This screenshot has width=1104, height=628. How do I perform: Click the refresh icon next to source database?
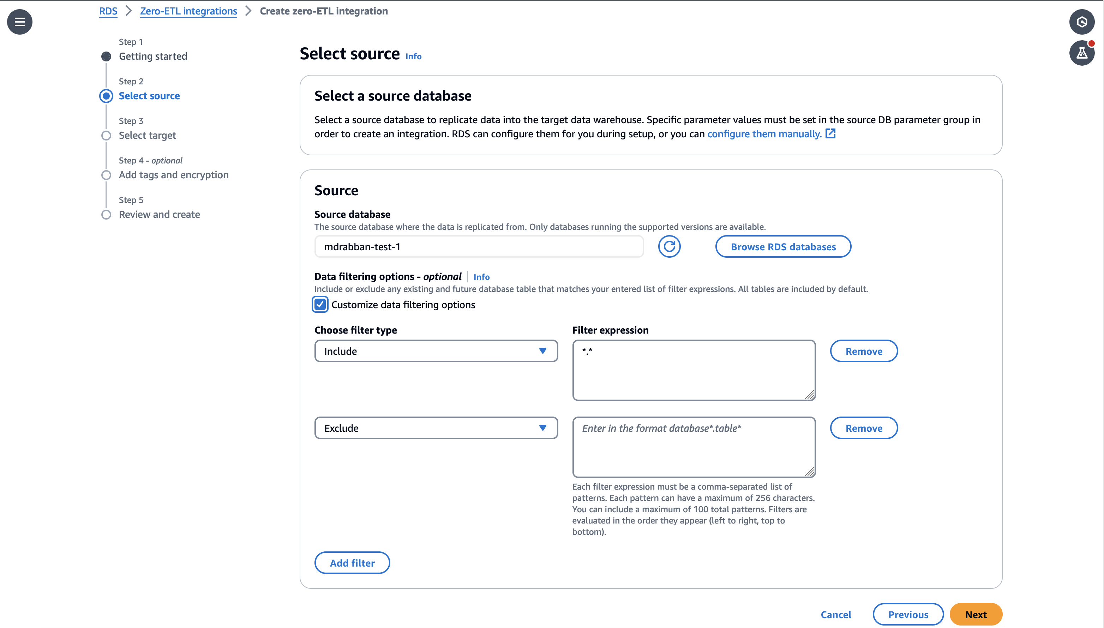[669, 246]
